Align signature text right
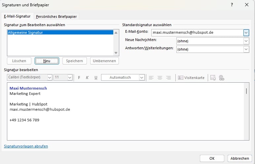The height and width of the screenshot is (164, 255). coord(168,78)
